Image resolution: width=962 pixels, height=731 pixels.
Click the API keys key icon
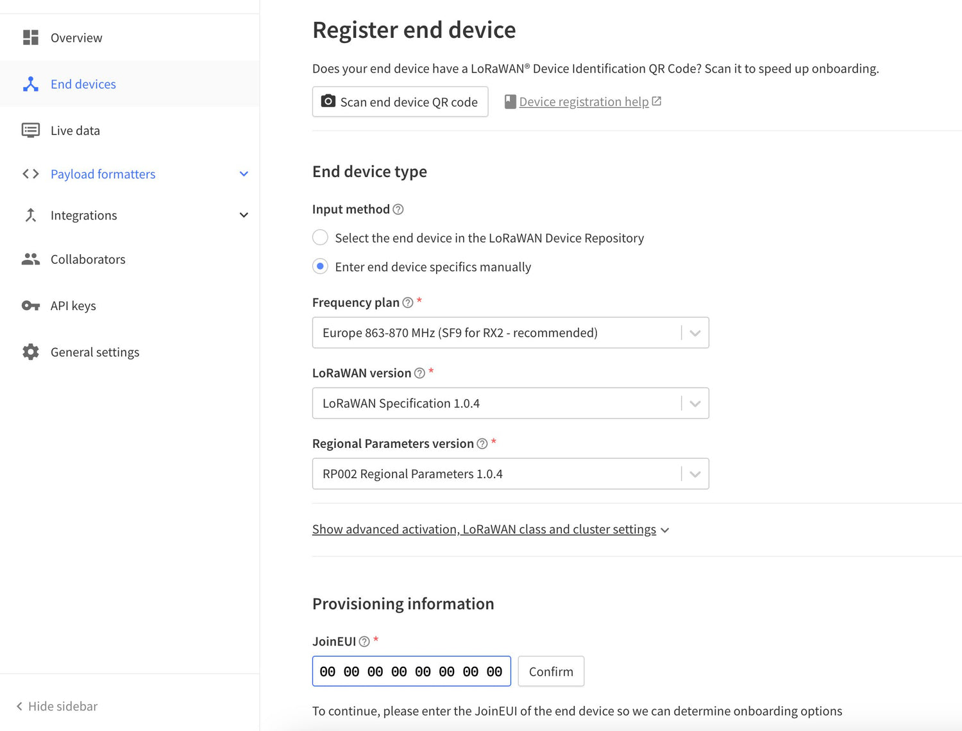coord(30,305)
